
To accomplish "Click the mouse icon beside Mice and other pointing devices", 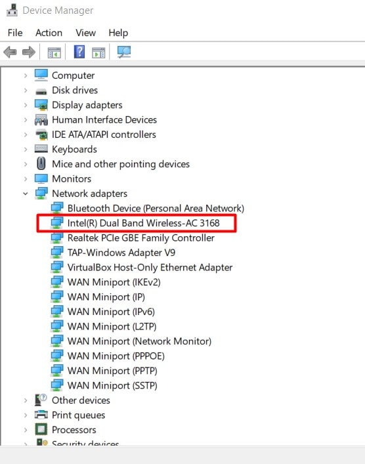I will (41, 163).
